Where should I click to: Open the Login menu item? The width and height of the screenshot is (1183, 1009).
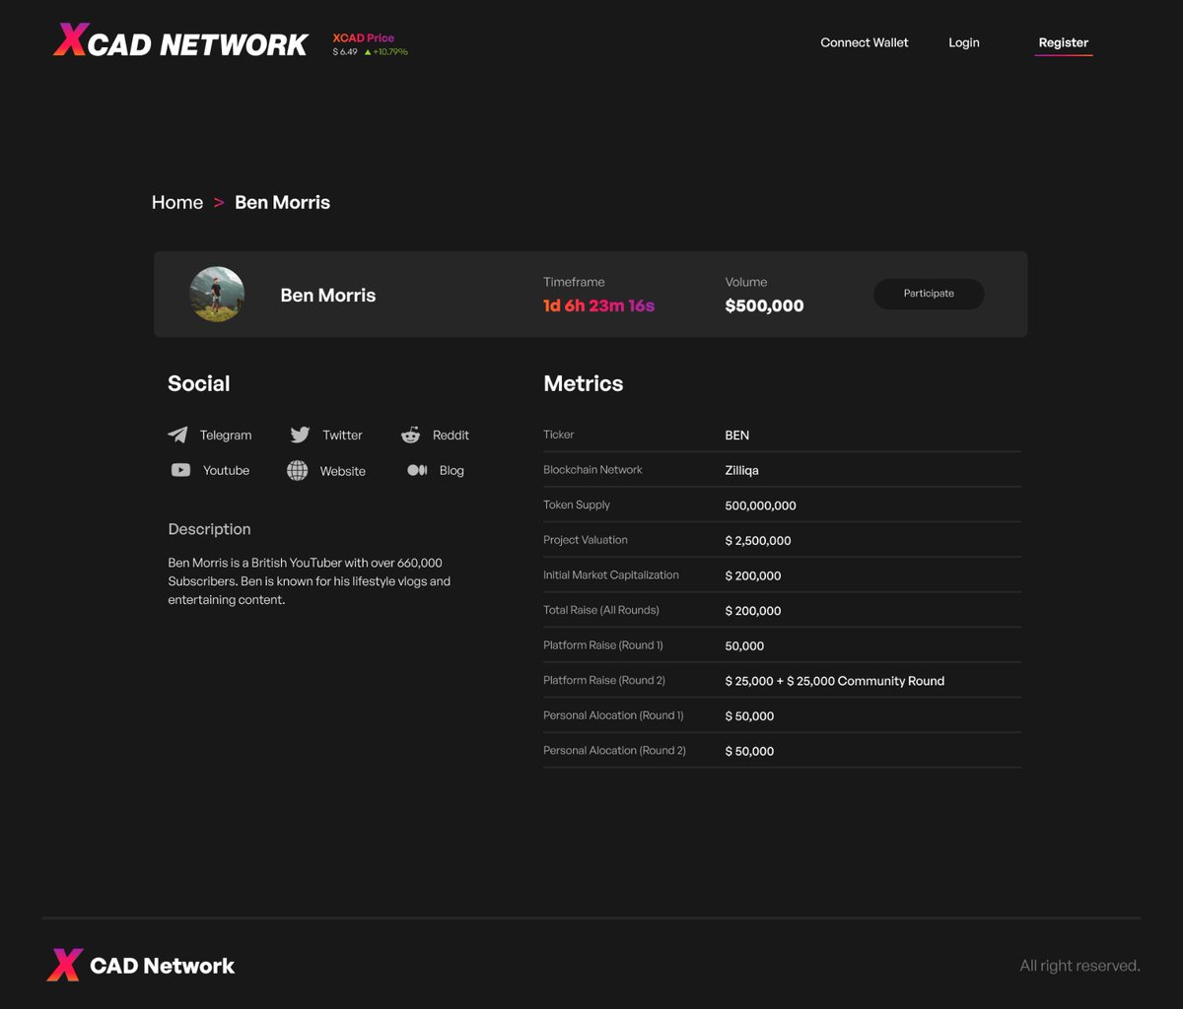click(x=964, y=42)
